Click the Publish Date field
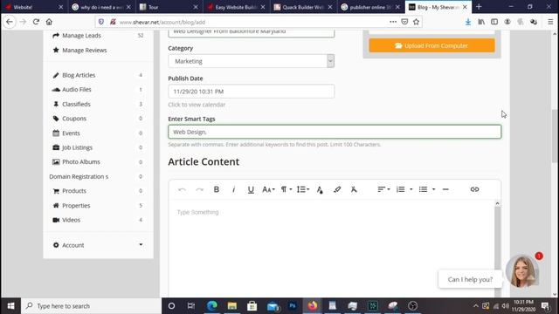This screenshot has height=314, width=559. (x=252, y=92)
